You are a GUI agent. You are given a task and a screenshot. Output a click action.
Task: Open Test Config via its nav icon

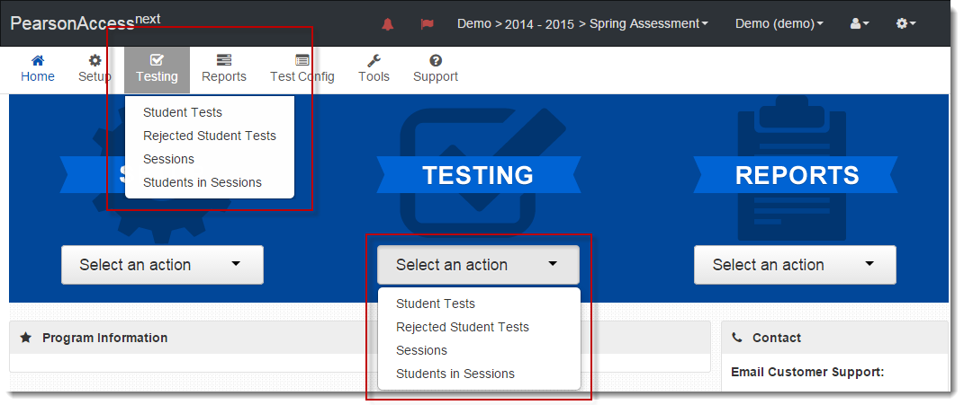(x=302, y=60)
